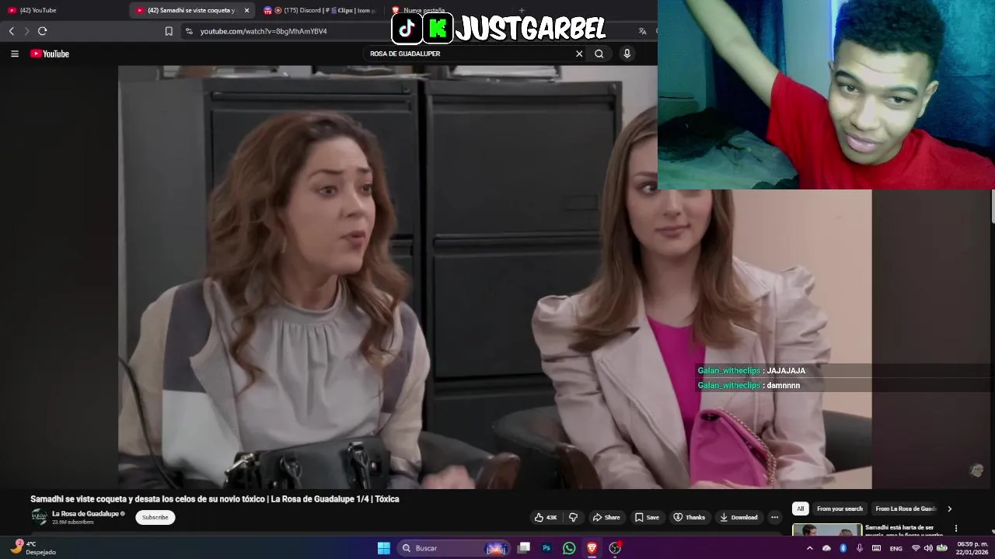
Task: Click the 23.6M subscribers text
Action: pos(73,523)
